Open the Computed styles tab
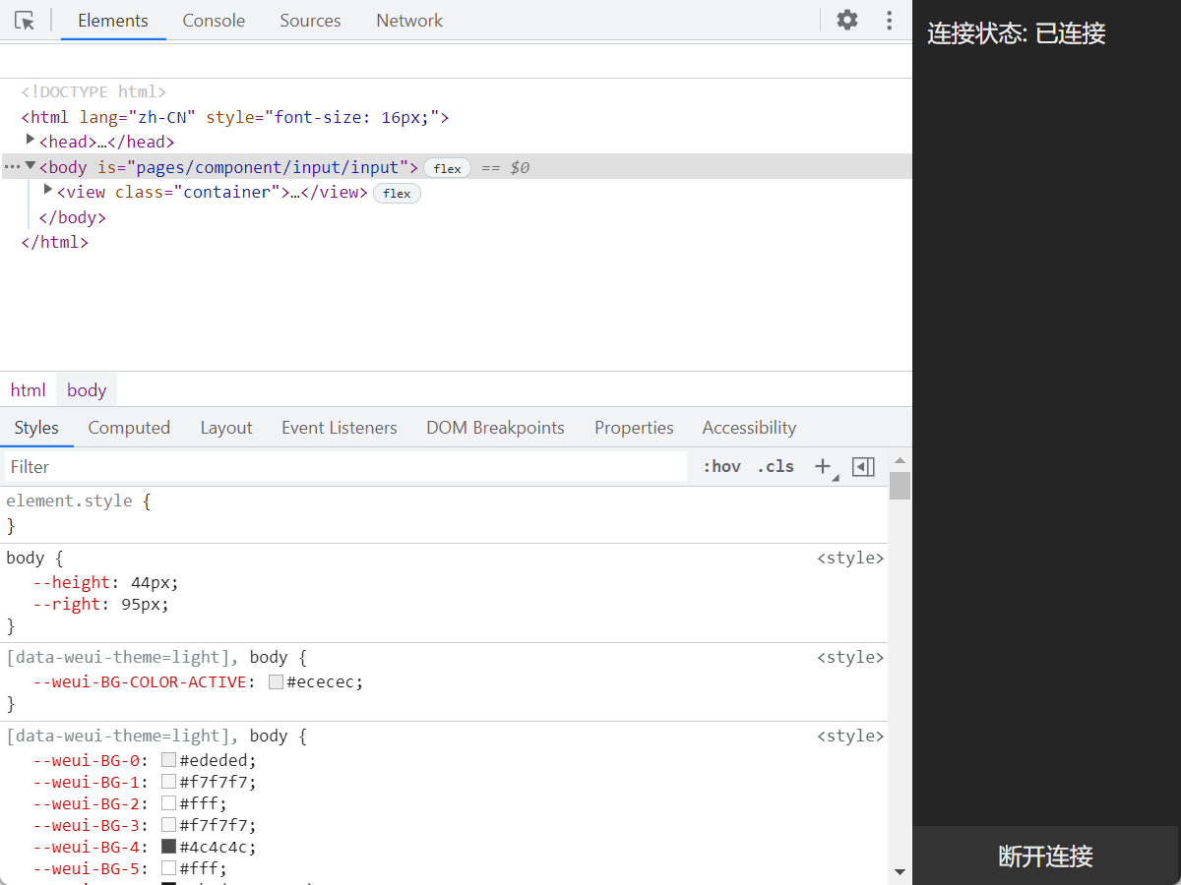 (x=129, y=428)
